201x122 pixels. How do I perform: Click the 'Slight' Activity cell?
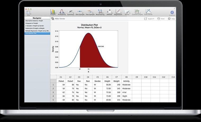pyautogui.click(x=126, y=96)
